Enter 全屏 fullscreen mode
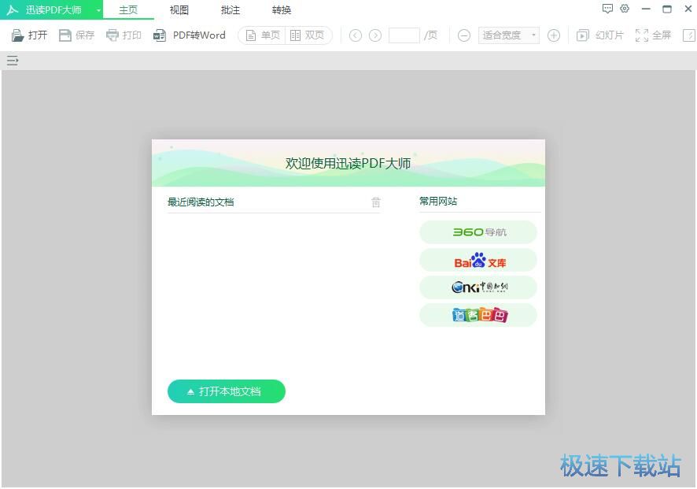 tap(653, 35)
